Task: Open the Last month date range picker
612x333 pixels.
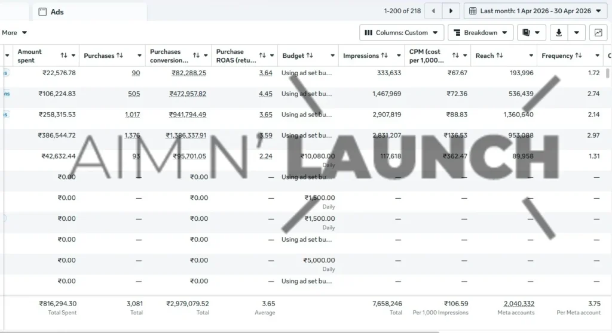Action: (x=535, y=11)
